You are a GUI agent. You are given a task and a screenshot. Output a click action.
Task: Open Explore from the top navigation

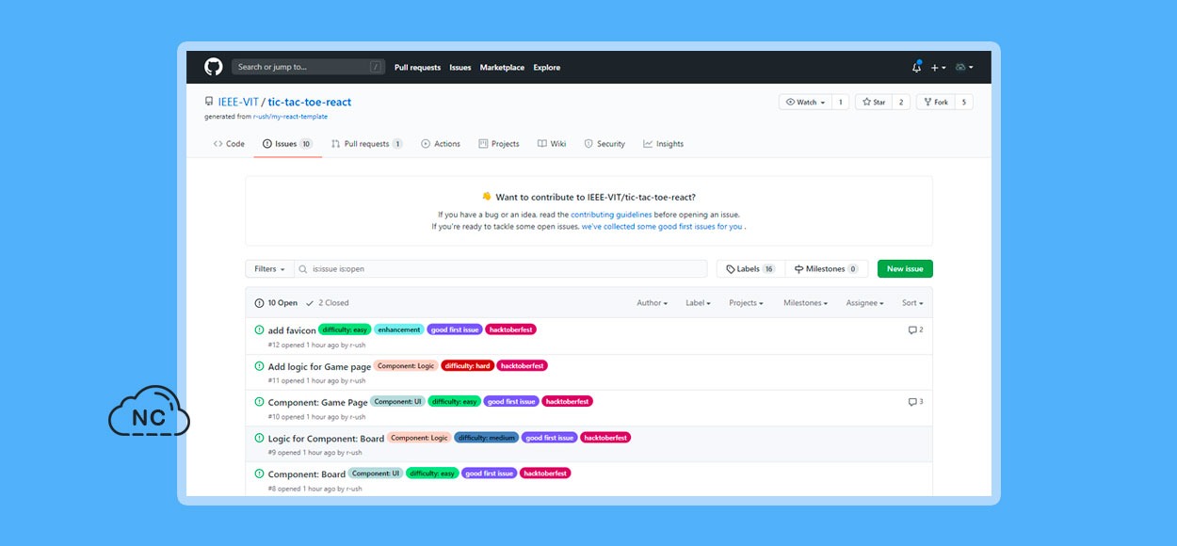pos(547,68)
